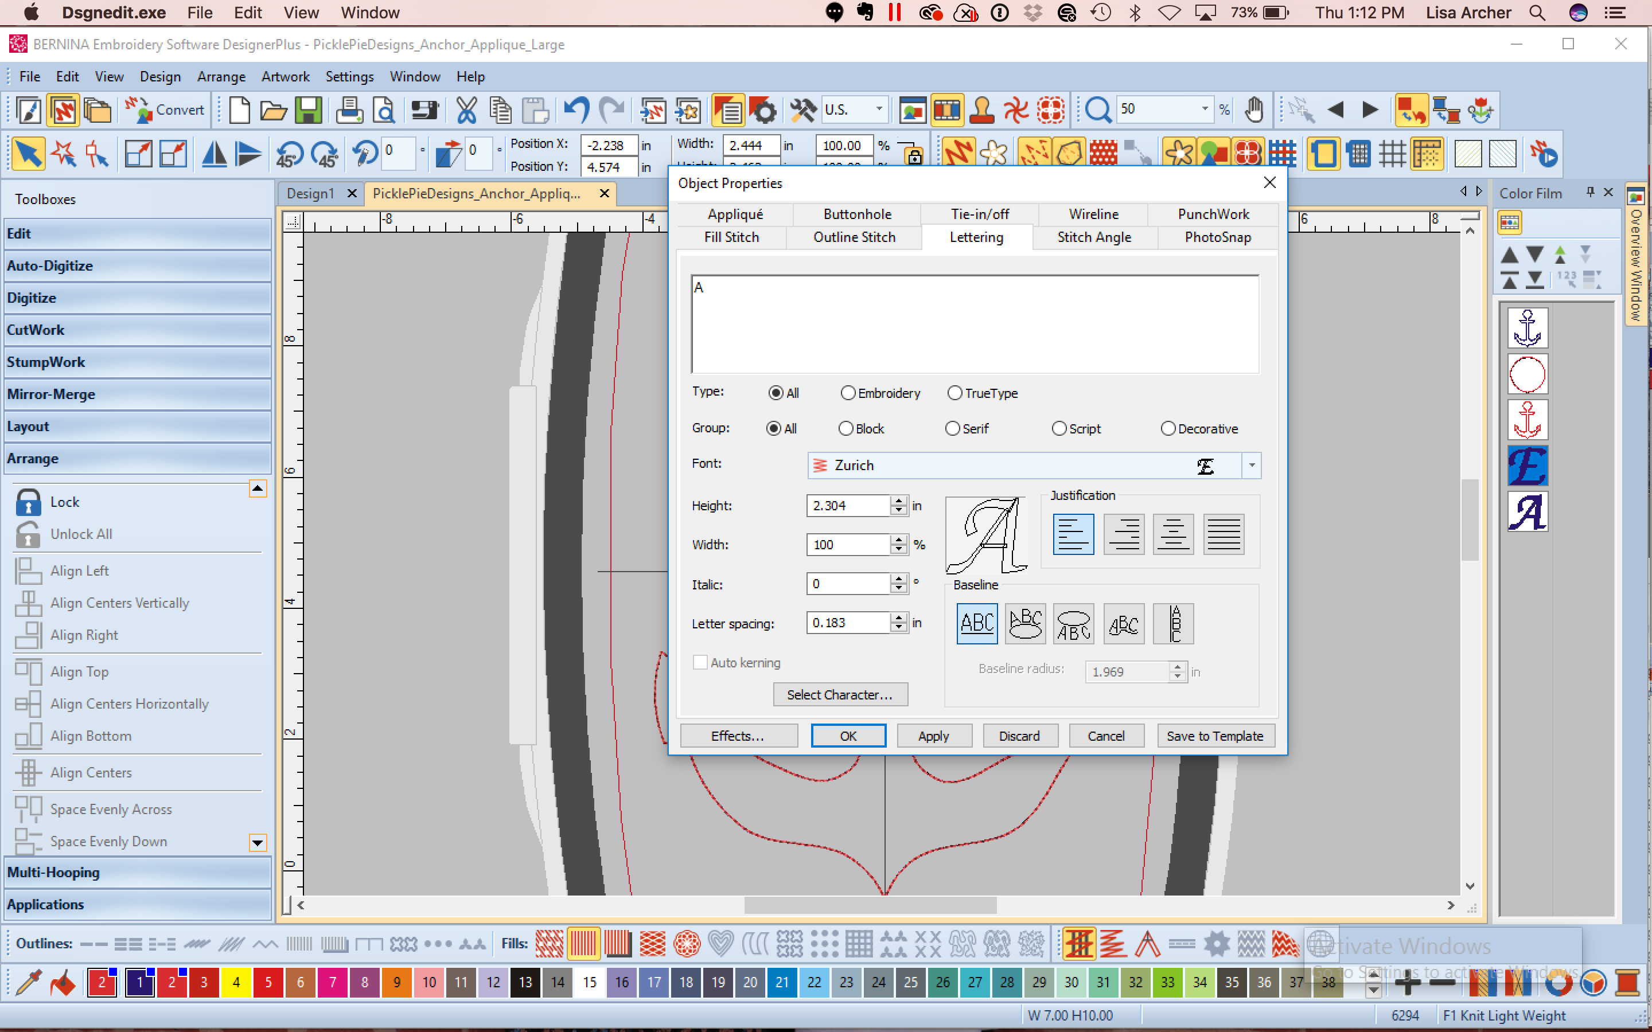Choose left justification icon
Image resolution: width=1652 pixels, height=1032 pixels.
click(1073, 534)
